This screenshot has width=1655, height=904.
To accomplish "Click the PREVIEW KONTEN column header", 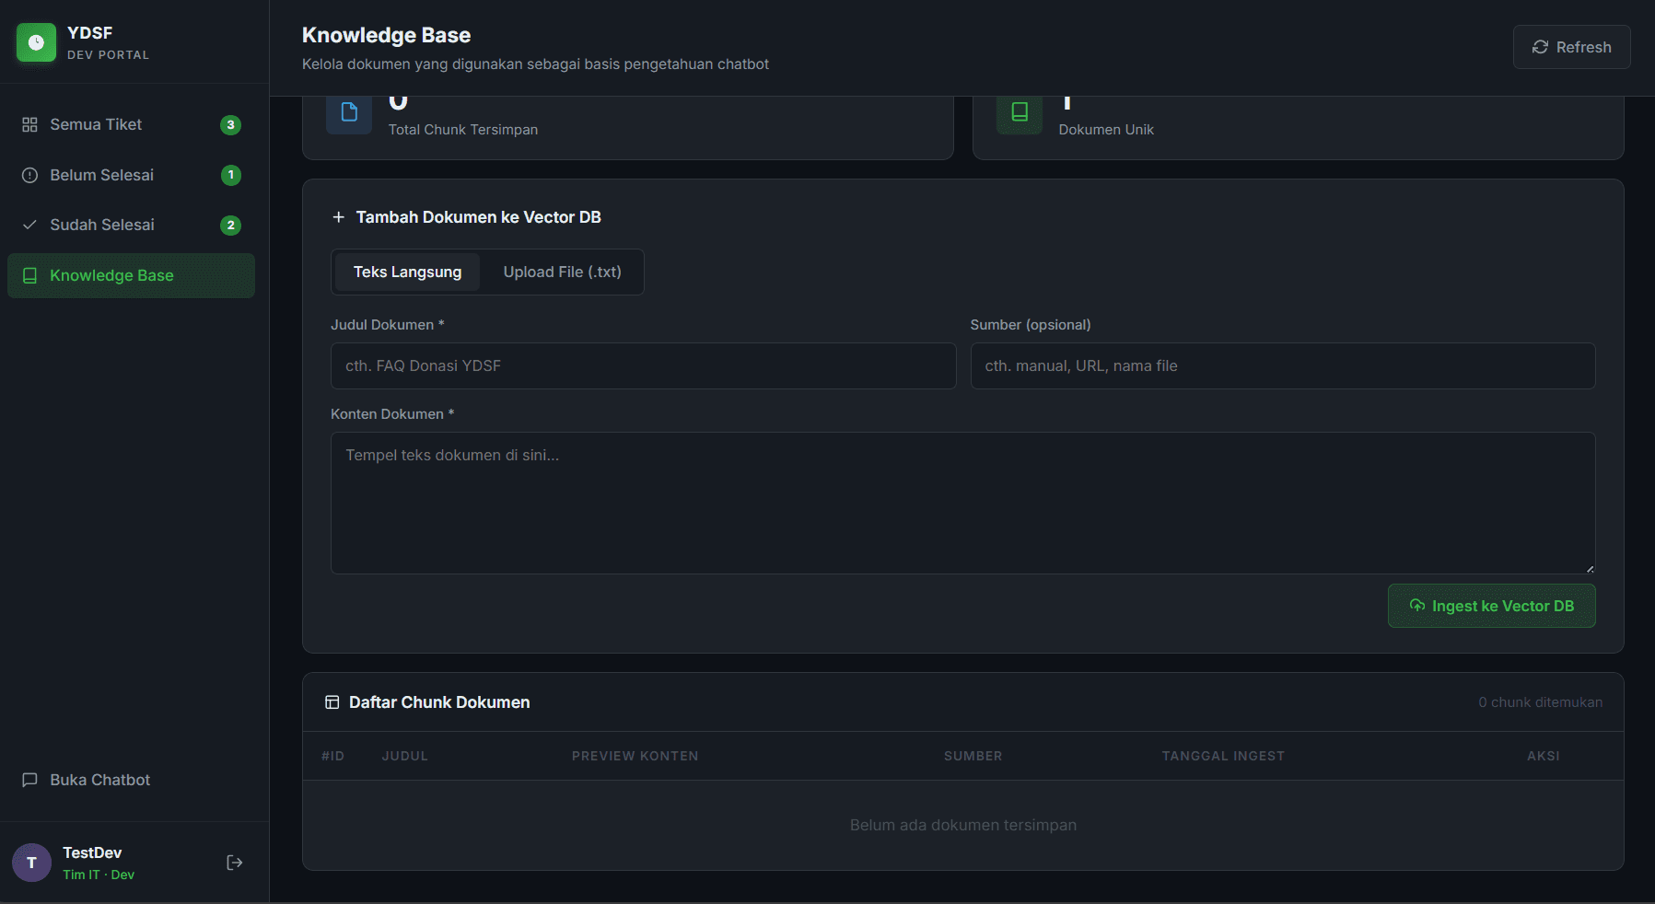I will 635,756.
